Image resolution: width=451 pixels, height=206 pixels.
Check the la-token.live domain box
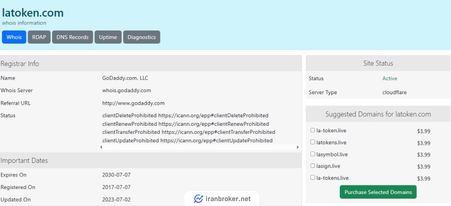[x=313, y=130]
